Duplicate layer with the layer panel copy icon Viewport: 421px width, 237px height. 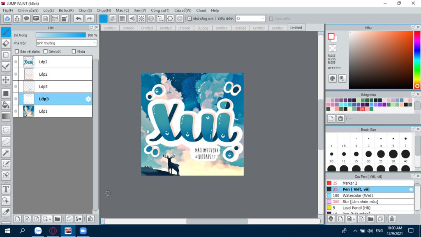pyautogui.click(x=69, y=219)
